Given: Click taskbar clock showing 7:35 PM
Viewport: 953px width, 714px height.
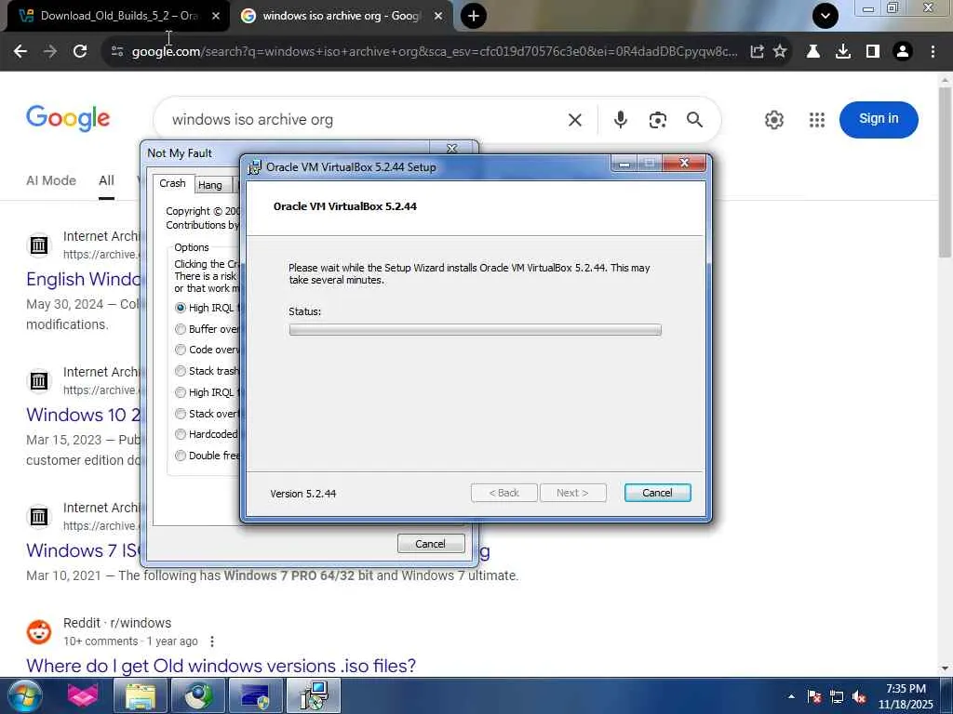Looking at the screenshot, I should [x=906, y=696].
